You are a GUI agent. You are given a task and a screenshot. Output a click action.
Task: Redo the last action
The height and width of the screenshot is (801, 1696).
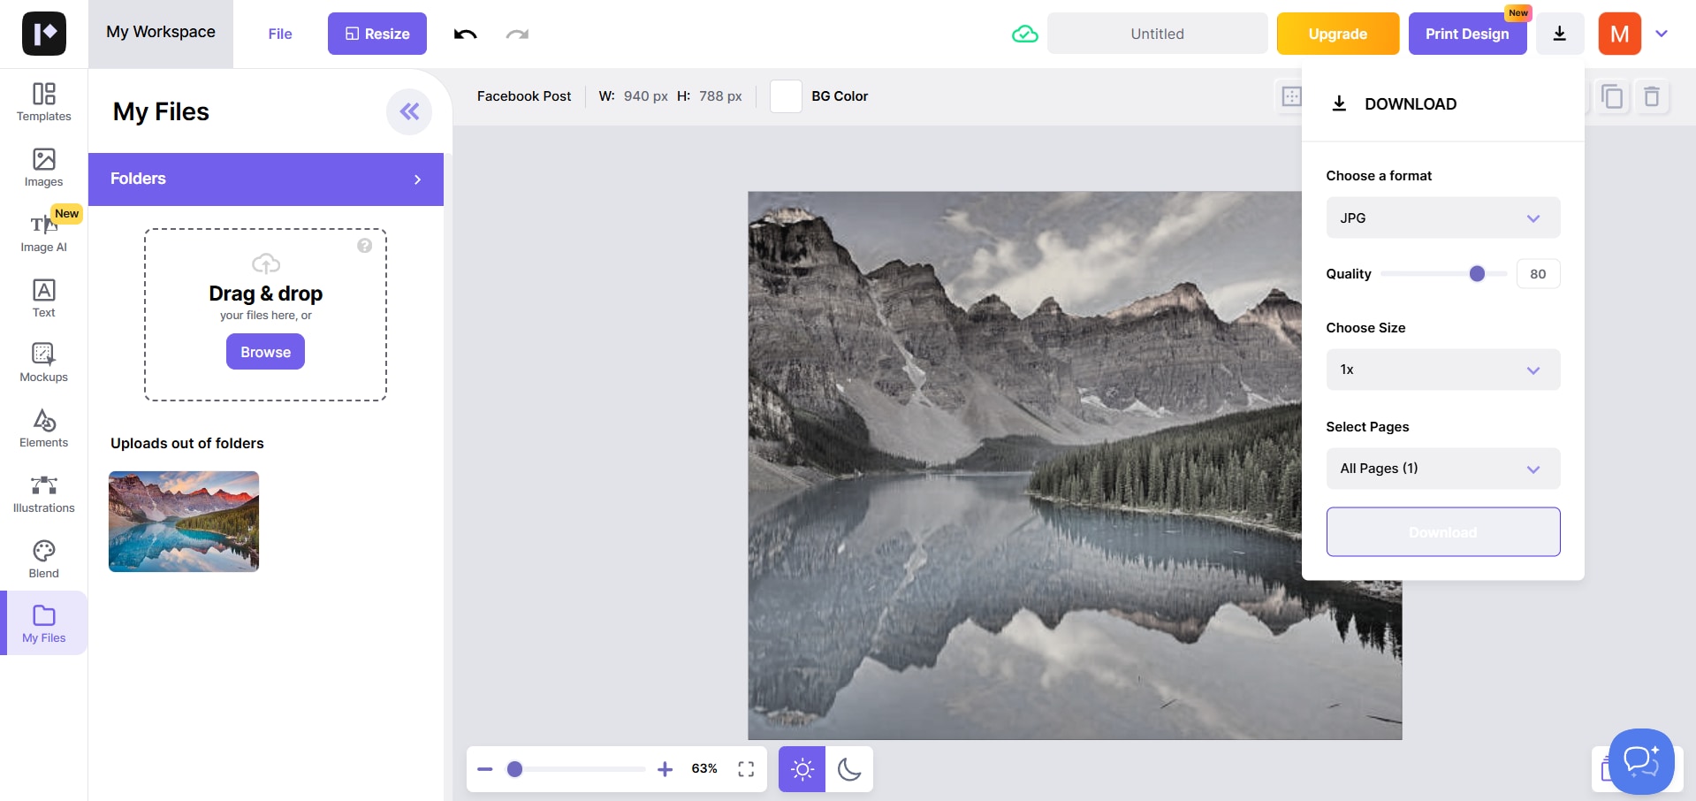pyautogui.click(x=517, y=34)
